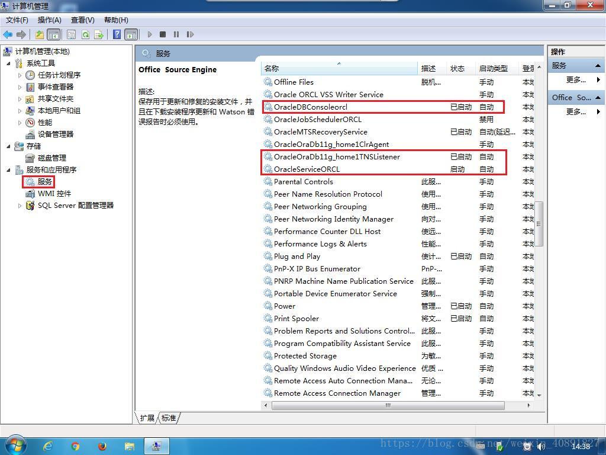Collapse the Office So... actions section
The width and height of the screenshot is (606, 455).
(598, 98)
